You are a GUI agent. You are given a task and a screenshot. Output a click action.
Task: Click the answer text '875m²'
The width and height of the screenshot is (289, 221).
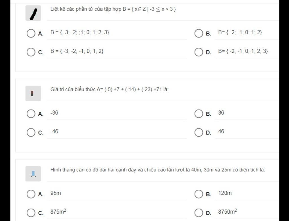click(x=58, y=211)
